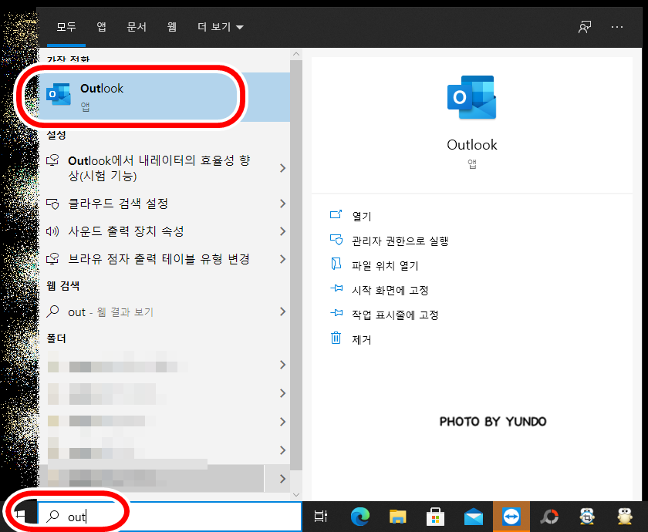Viewport: 648px width, 532px height.
Task: Click the 파일 위치 열기 folder icon
Action: click(x=336, y=264)
